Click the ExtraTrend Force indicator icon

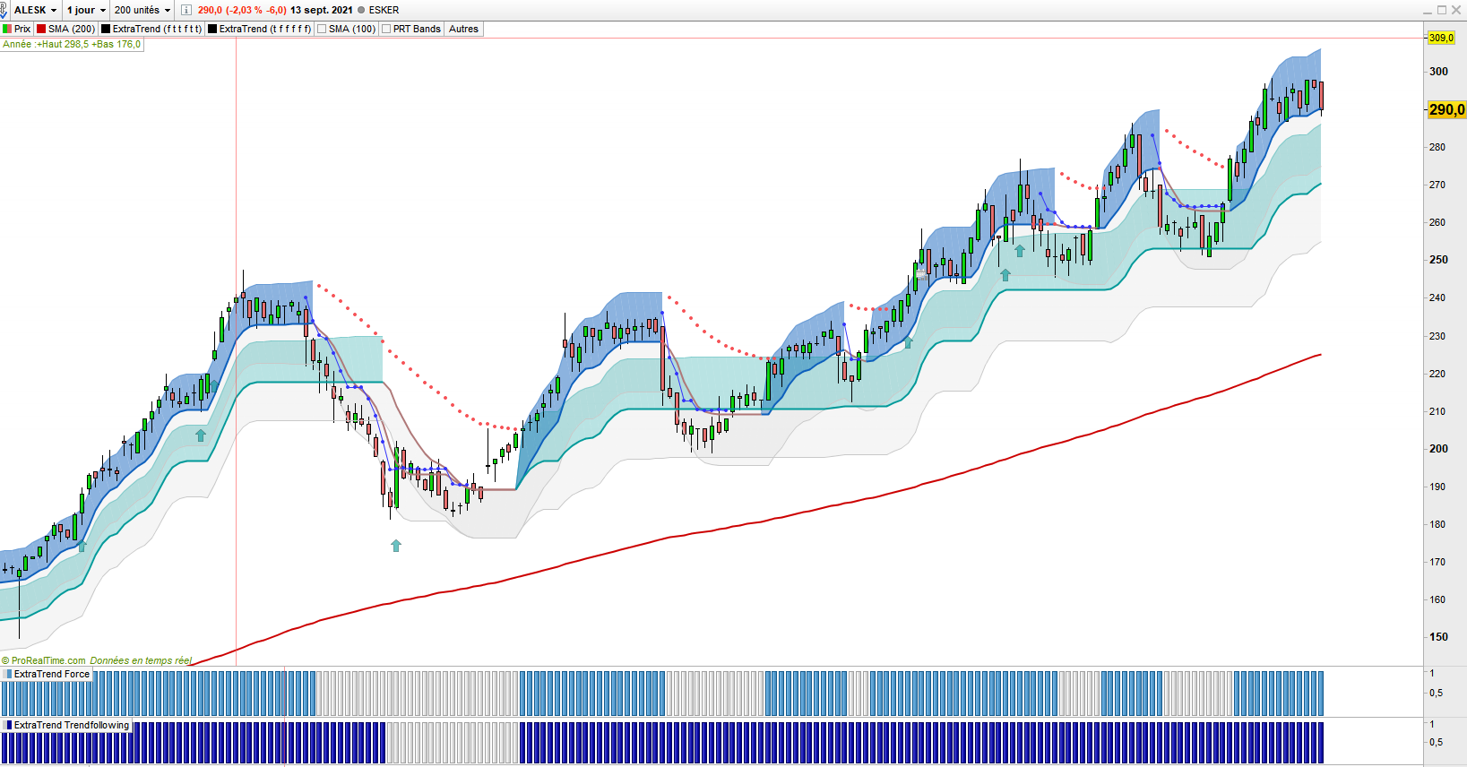[8, 674]
